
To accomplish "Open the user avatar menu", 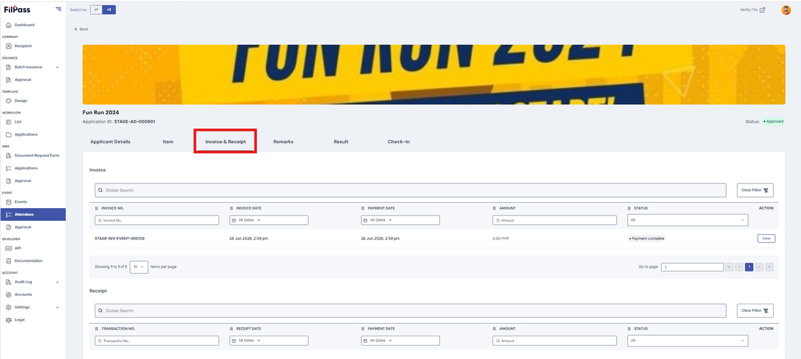I will pyautogui.click(x=786, y=10).
